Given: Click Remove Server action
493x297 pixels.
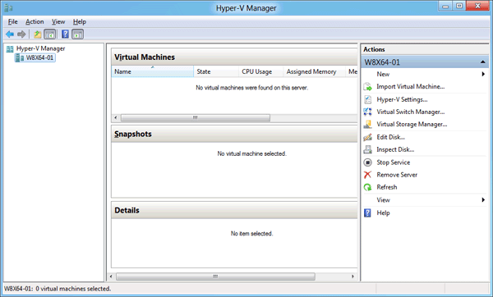Looking at the screenshot, I should [x=397, y=175].
